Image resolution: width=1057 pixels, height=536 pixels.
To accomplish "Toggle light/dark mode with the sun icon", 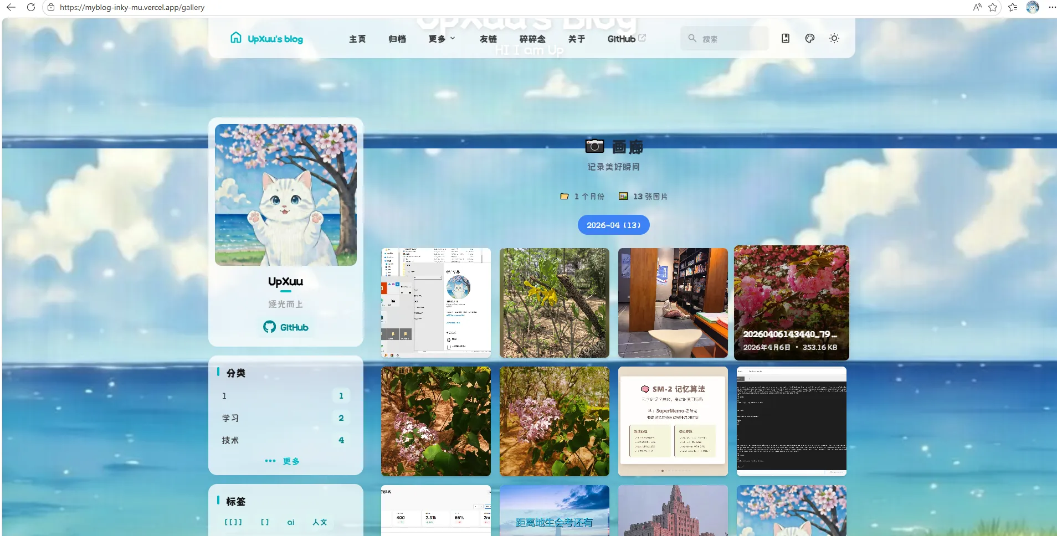I will point(834,38).
